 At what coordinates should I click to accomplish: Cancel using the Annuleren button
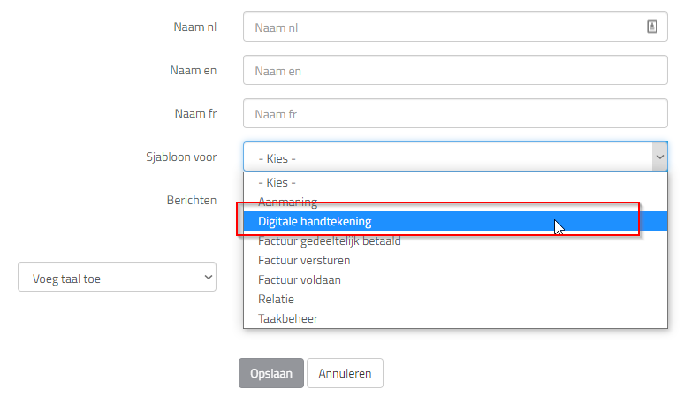(x=345, y=373)
